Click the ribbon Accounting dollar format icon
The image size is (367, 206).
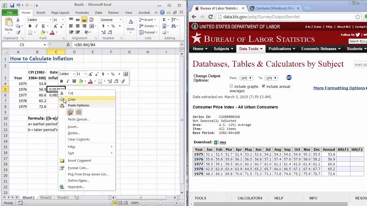pyautogui.click(x=104, y=26)
